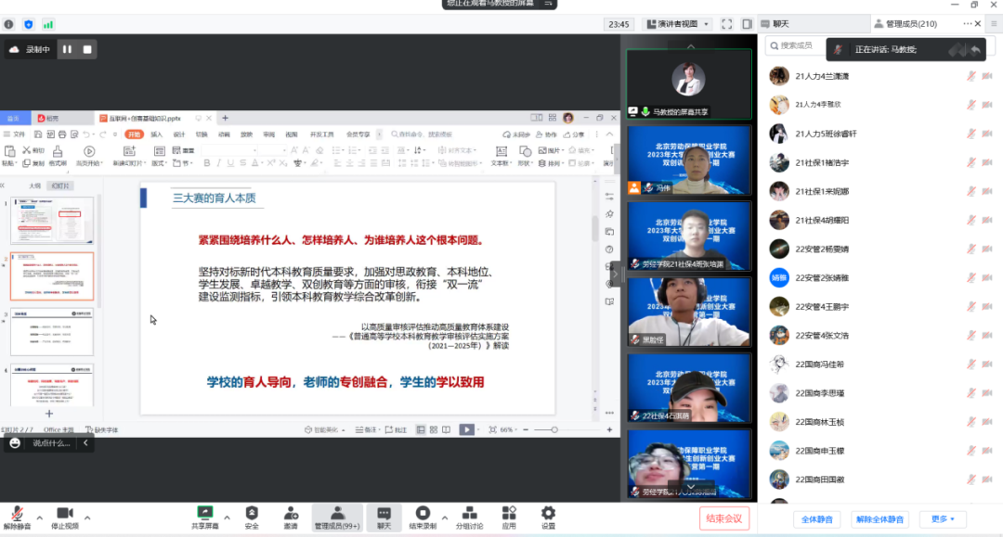Expand the 更多 dropdown in member panel
This screenshot has width=1003, height=537.
tap(943, 518)
